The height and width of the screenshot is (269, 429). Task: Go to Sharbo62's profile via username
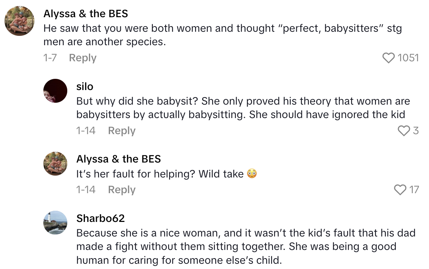tap(101, 219)
